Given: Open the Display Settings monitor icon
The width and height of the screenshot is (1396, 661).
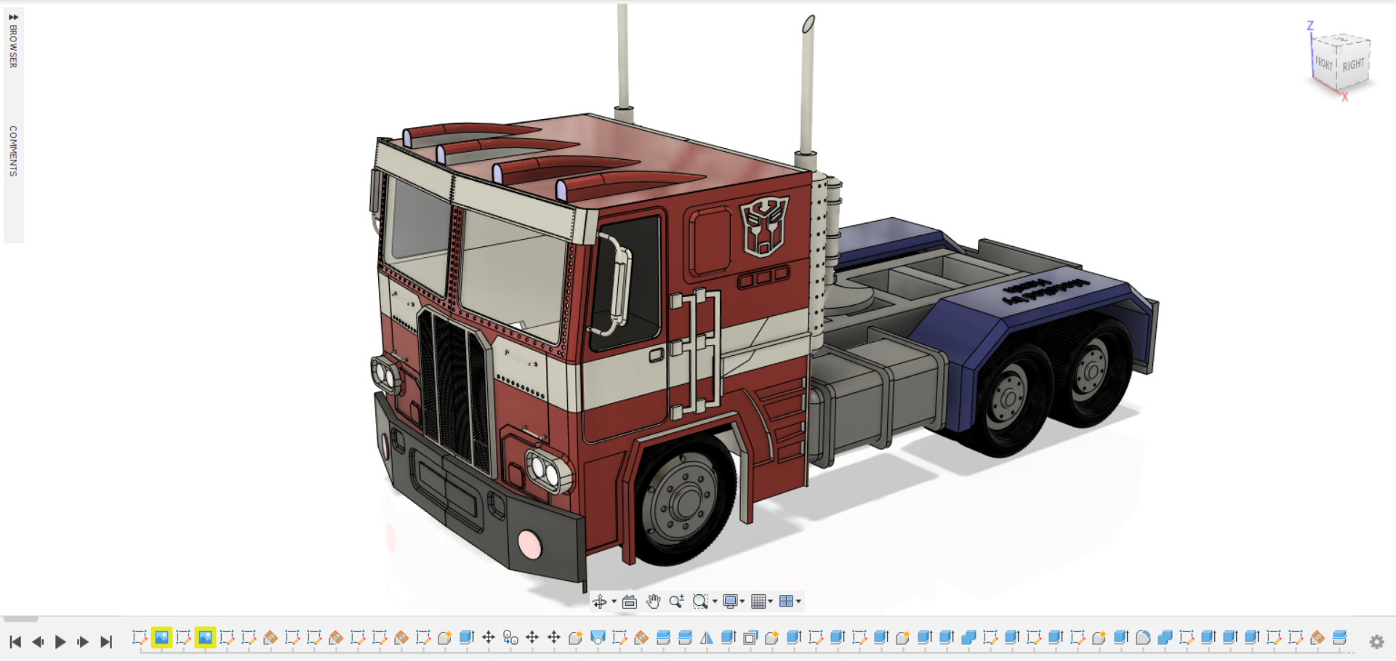Looking at the screenshot, I should (x=730, y=601).
